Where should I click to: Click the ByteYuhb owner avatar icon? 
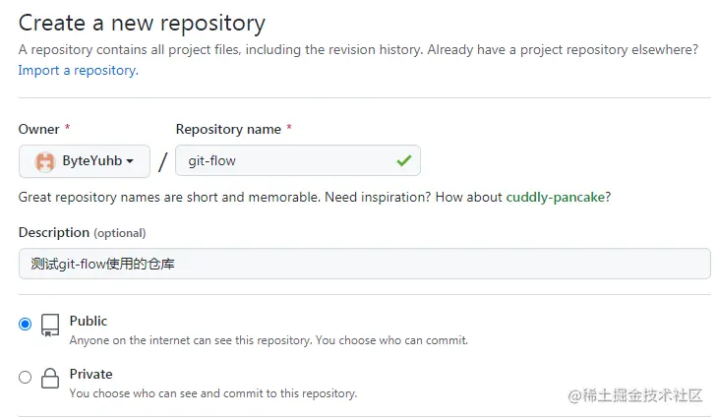tap(44, 161)
